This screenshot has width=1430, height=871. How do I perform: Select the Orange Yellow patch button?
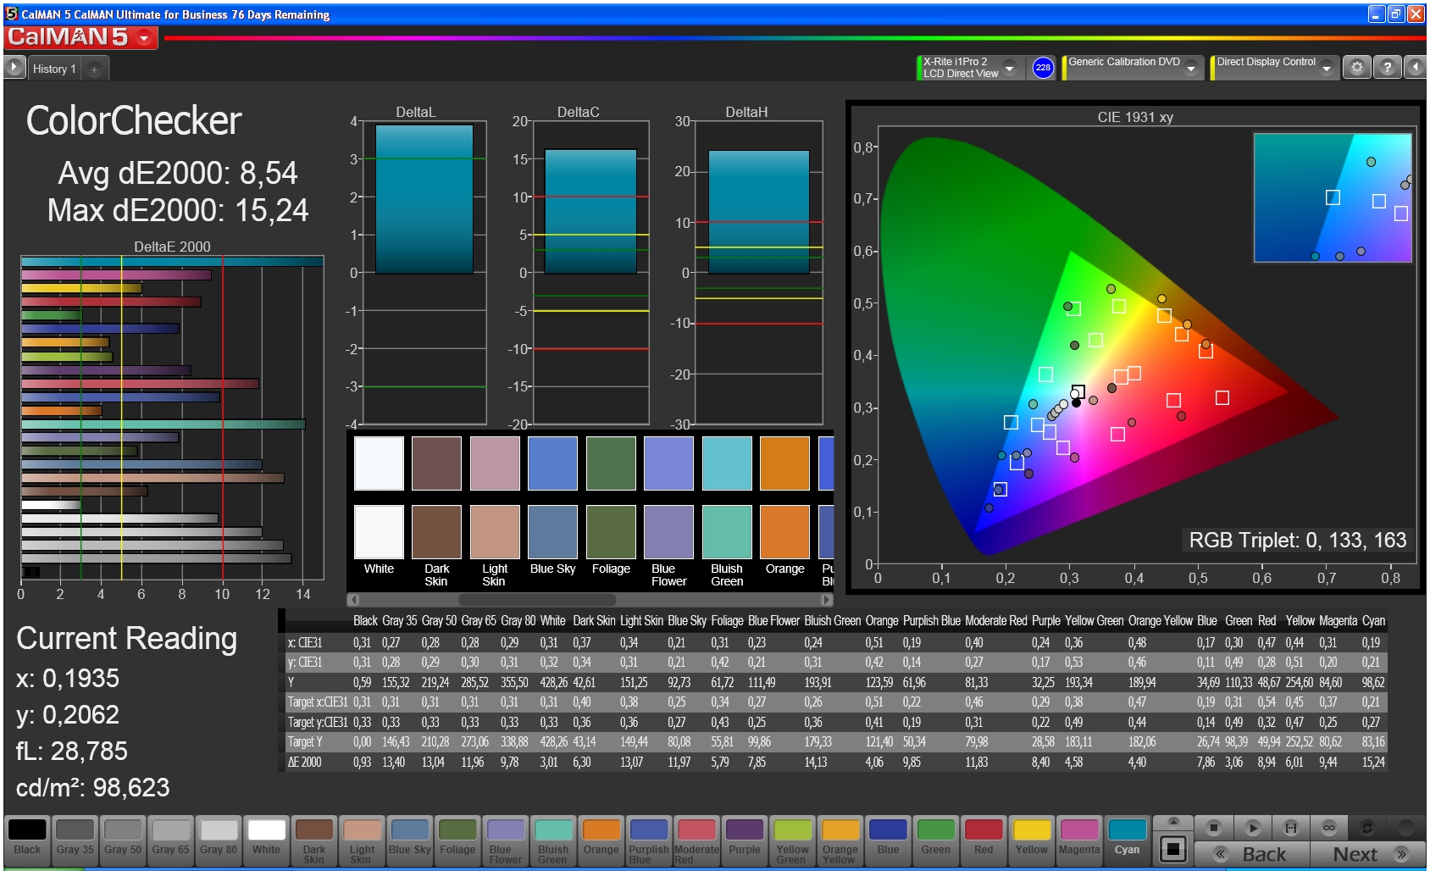click(x=840, y=840)
